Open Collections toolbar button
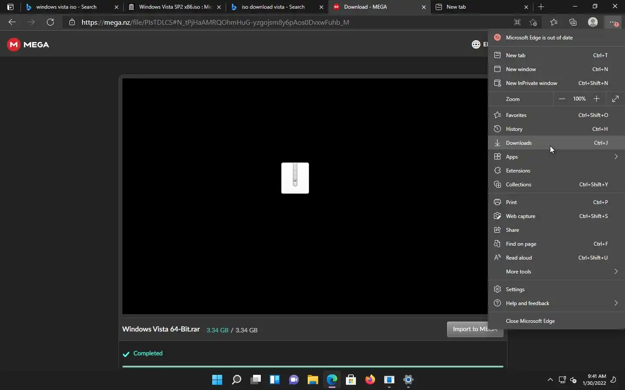 point(573,22)
